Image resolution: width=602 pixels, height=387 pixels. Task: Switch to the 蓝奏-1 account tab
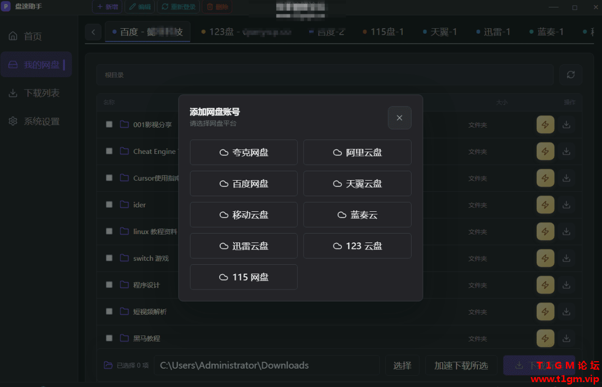click(547, 32)
